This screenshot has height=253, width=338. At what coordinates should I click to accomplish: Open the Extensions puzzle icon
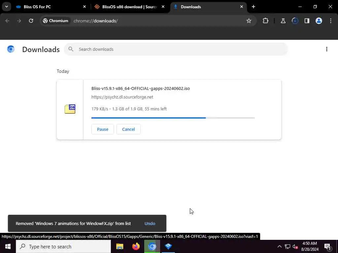[266, 21]
